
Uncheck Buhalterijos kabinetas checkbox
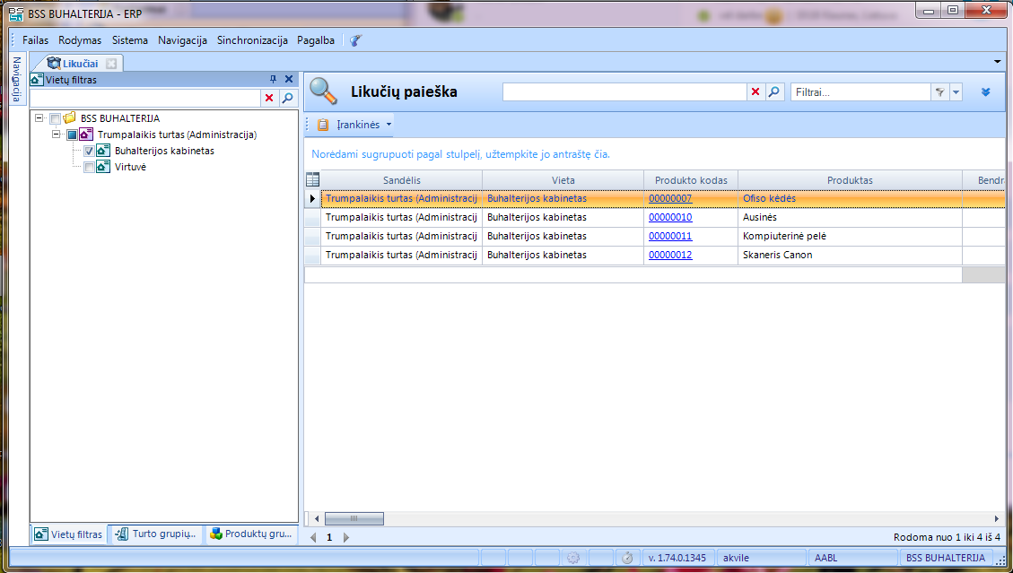tap(89, 152)
